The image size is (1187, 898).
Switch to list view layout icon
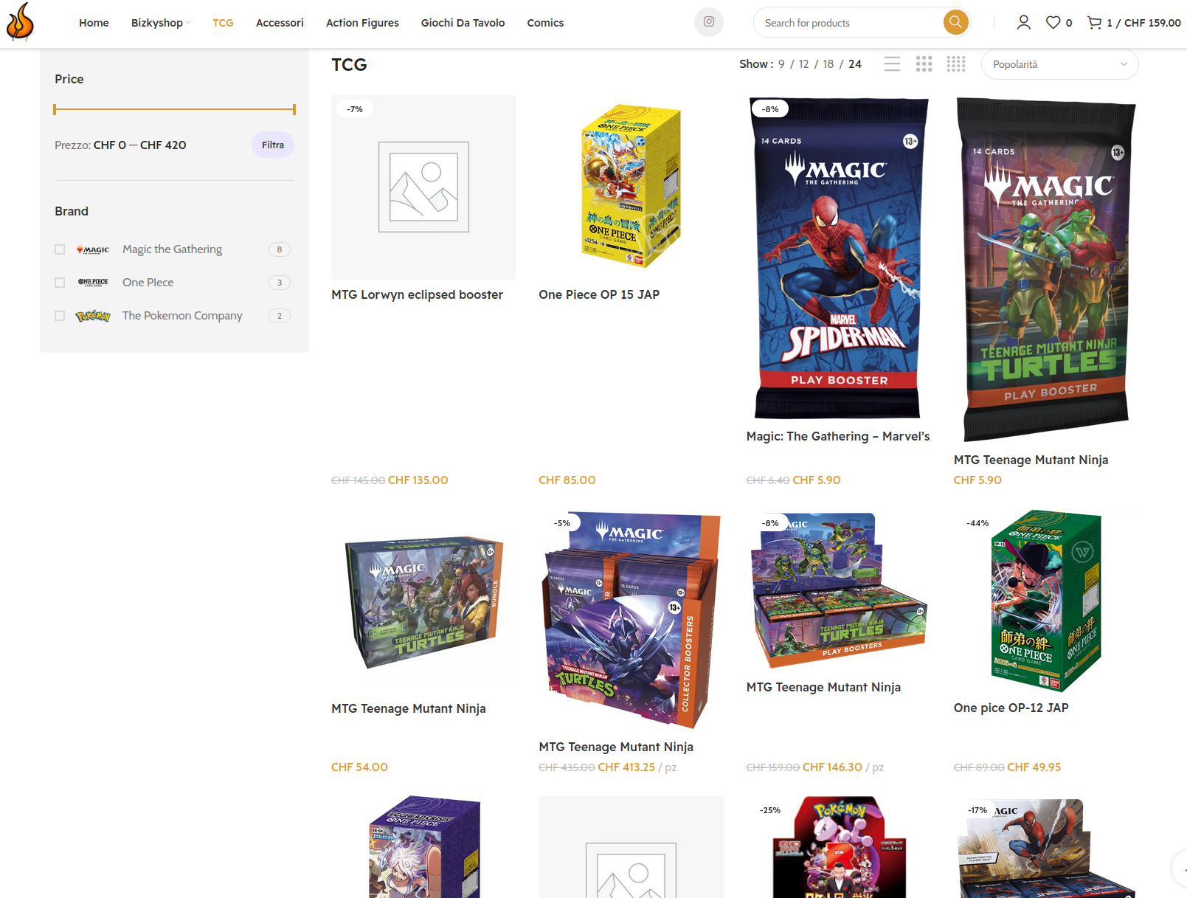(x=892, y=64)
